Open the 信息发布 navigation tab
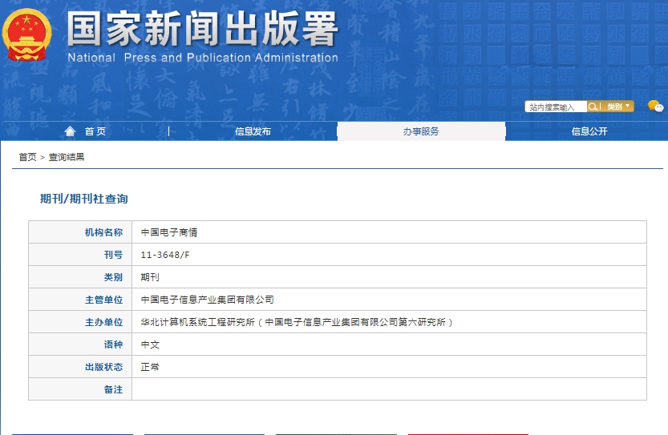Viewport: 668px width, 435px height. [x=253, y=131]
